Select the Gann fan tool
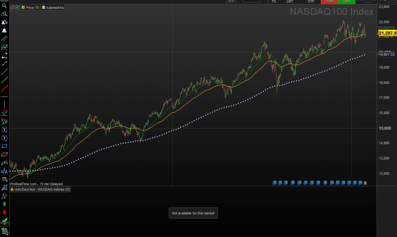 (x=4, y=187)
